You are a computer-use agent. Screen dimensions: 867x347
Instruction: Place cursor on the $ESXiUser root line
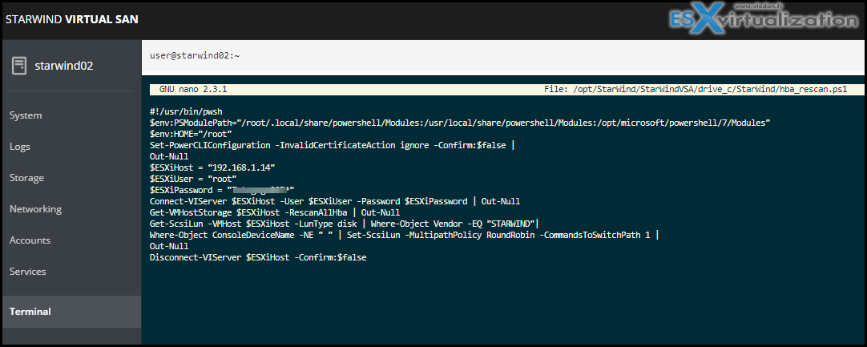194,179
